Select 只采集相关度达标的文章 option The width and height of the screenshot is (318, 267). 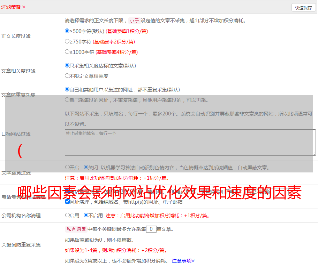pos(67,65)
